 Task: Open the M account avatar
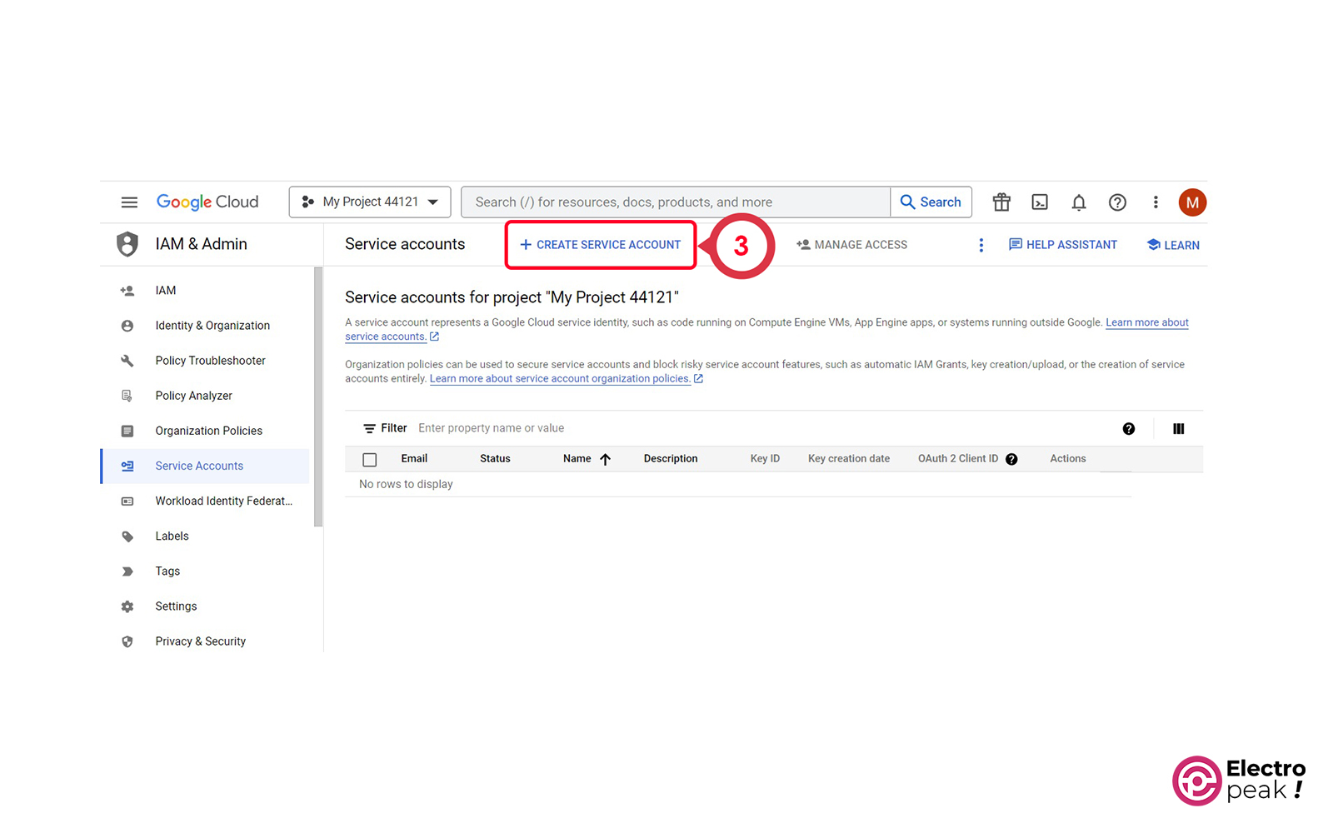point(1192,202)
